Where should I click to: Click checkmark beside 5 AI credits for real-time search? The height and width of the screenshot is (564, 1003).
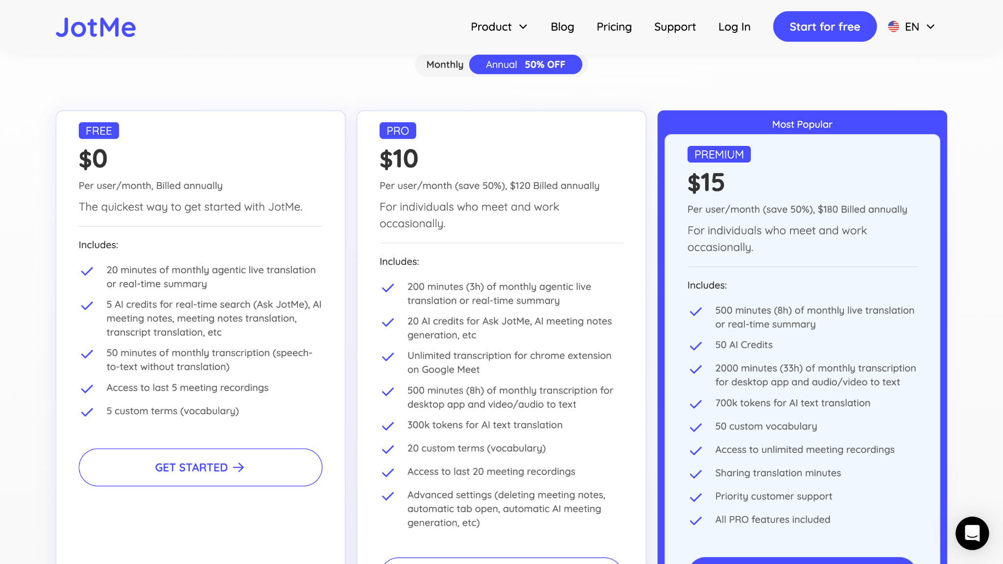click(87, 306)
